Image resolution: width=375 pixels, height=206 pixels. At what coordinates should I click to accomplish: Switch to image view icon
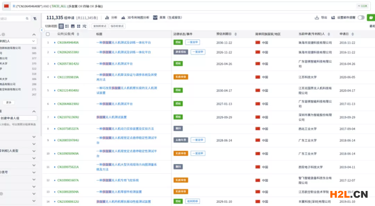tap(73, 26)
